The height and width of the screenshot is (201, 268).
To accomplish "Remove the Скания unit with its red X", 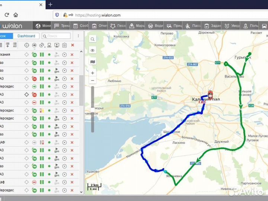I will click(72, 55).
